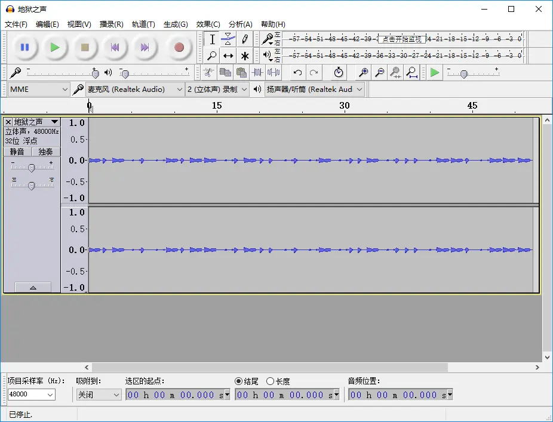Open 音频位置 time format arrow
The image size is (553, 422).
pos(450,395)
